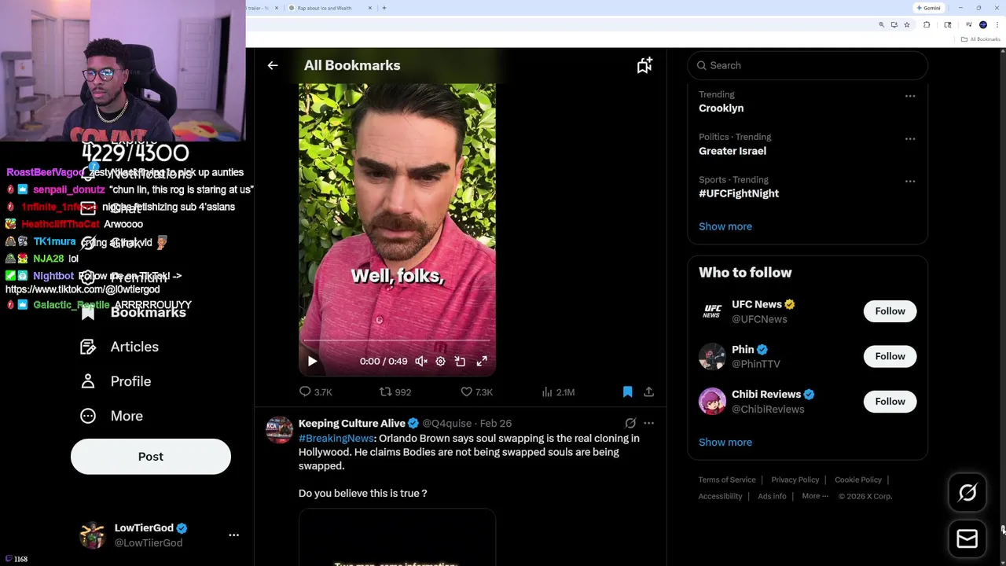Seek along the video progress bar
The width and height of the screenshot is (1006, 566).
397,341
